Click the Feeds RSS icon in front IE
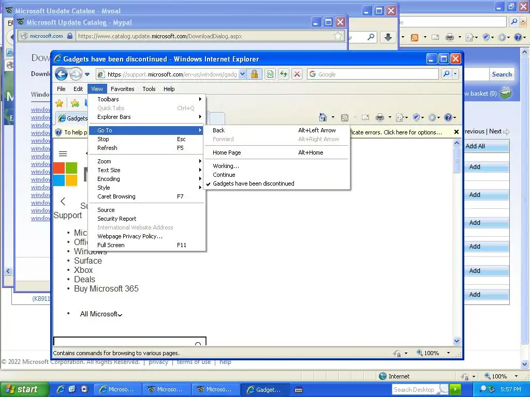This screenshot has width=530, height=397. tap(344, 117)
